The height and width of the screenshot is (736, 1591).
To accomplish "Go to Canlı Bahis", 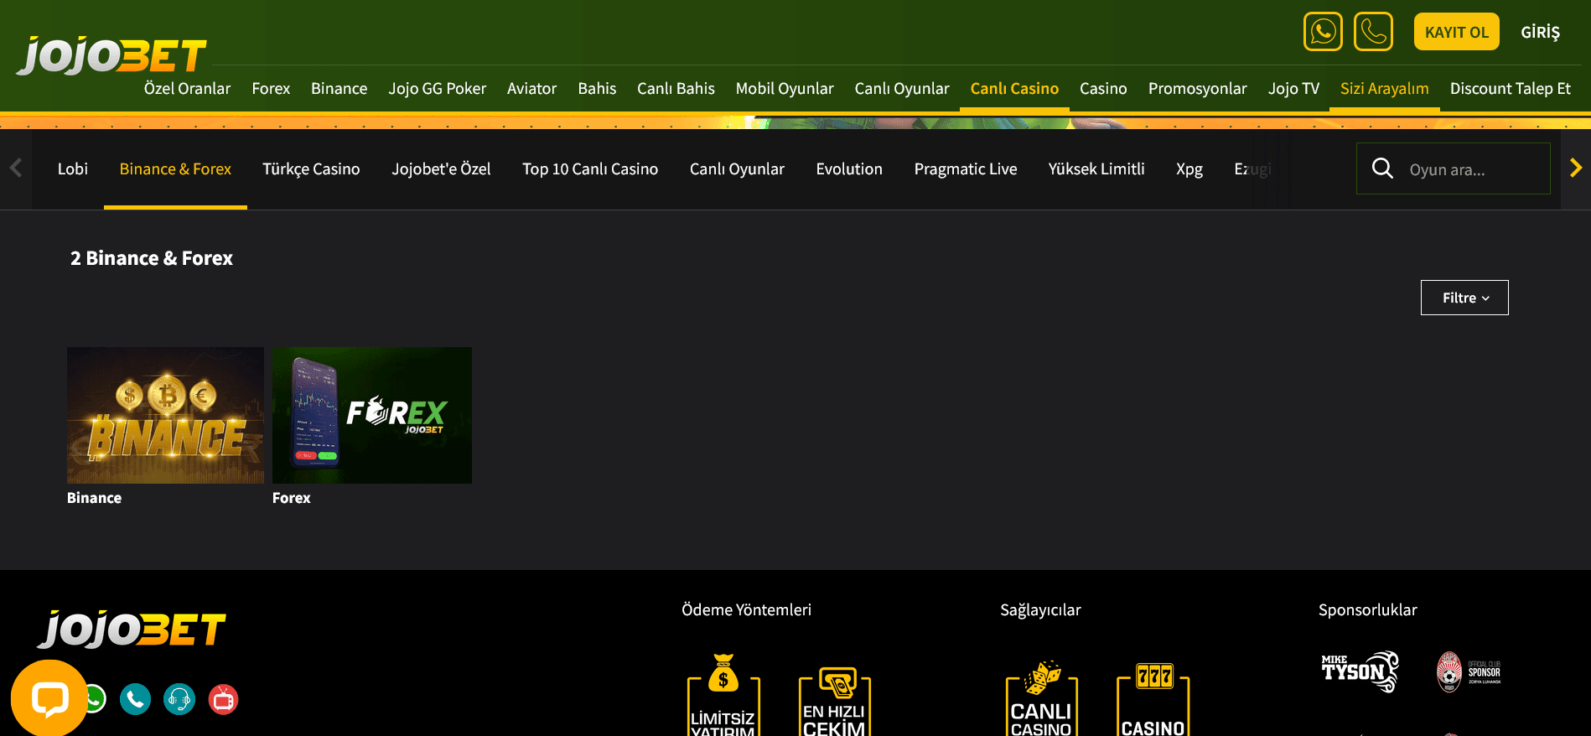I will click(x=676, y=88).
